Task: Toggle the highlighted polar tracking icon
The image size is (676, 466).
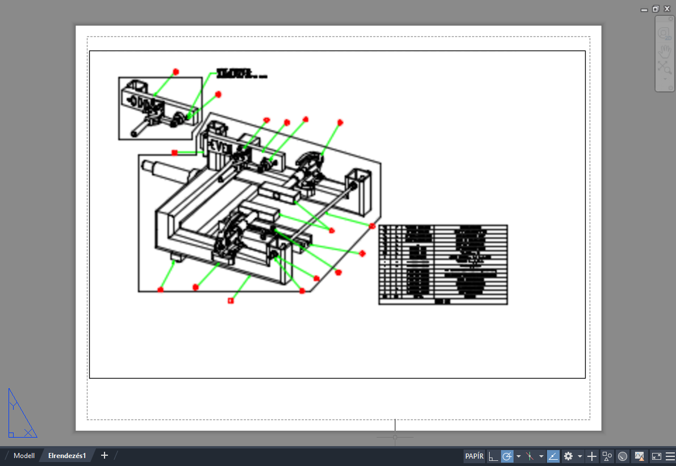Action: click(507, 456)
